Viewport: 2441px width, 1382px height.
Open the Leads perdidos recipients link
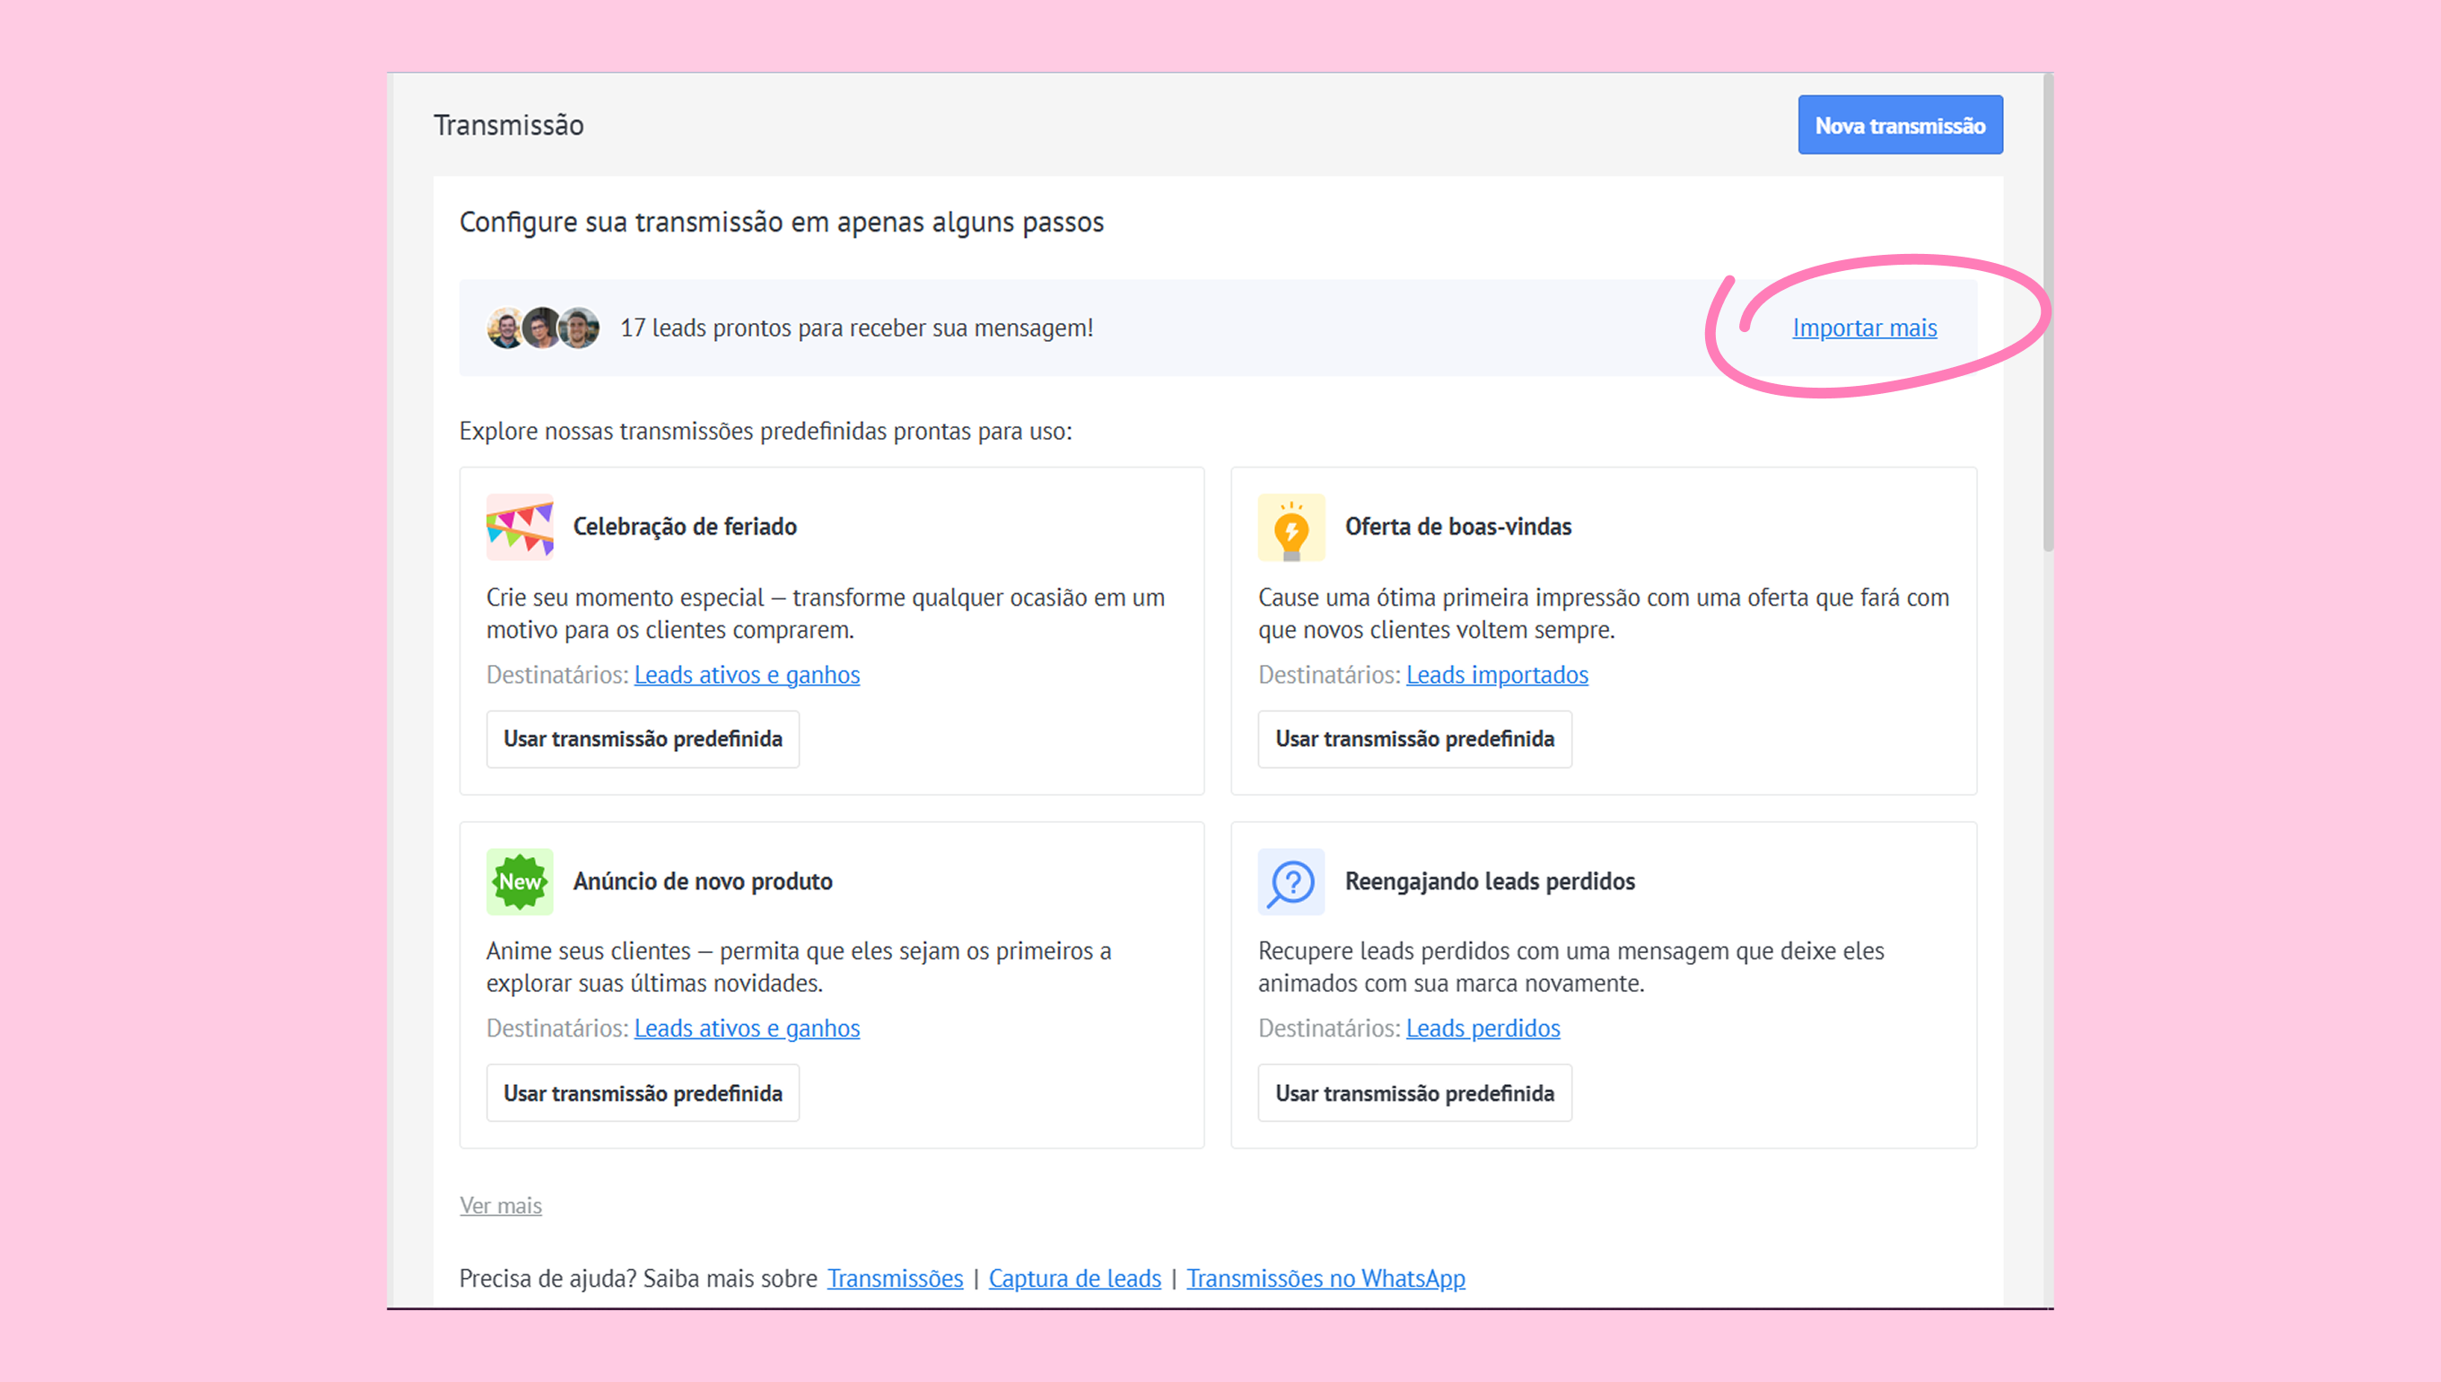pyautogui.click(x=1483, y=1028)
